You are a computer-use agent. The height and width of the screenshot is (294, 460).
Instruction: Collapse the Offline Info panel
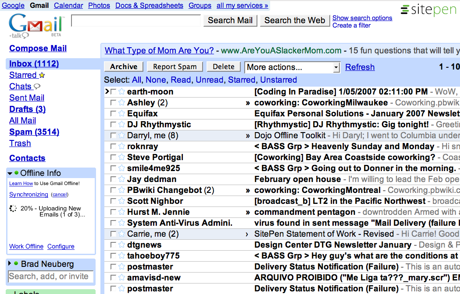tap(10, 173)
